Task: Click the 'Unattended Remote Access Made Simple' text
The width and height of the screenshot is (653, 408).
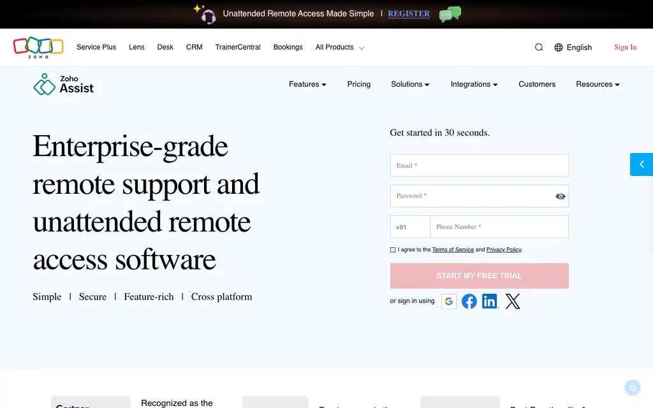Action: point(298,14)
